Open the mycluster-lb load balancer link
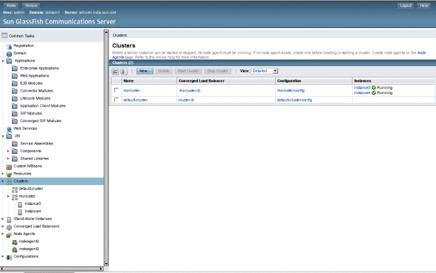 coord(190,90)
